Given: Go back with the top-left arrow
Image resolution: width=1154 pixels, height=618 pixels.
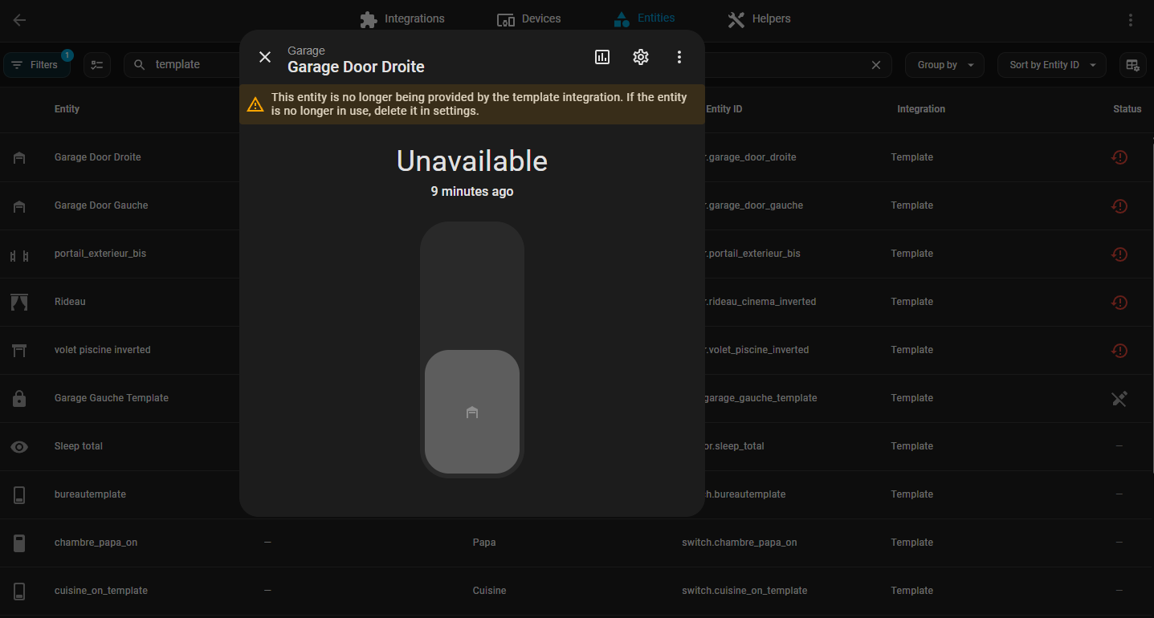Looking at the screenshot, I should 19,20.
